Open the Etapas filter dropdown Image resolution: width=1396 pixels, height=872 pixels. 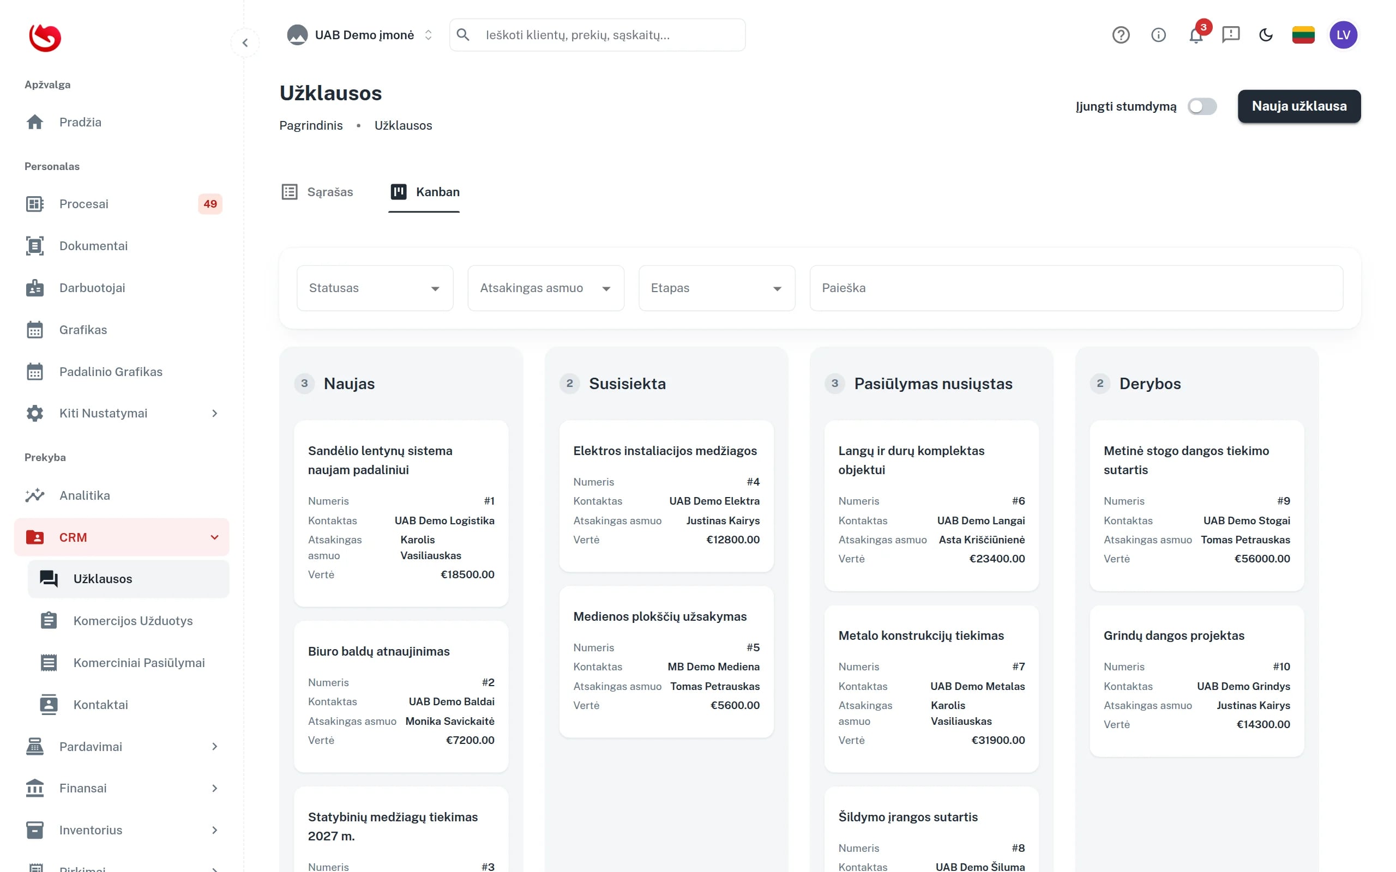point(717,288)
